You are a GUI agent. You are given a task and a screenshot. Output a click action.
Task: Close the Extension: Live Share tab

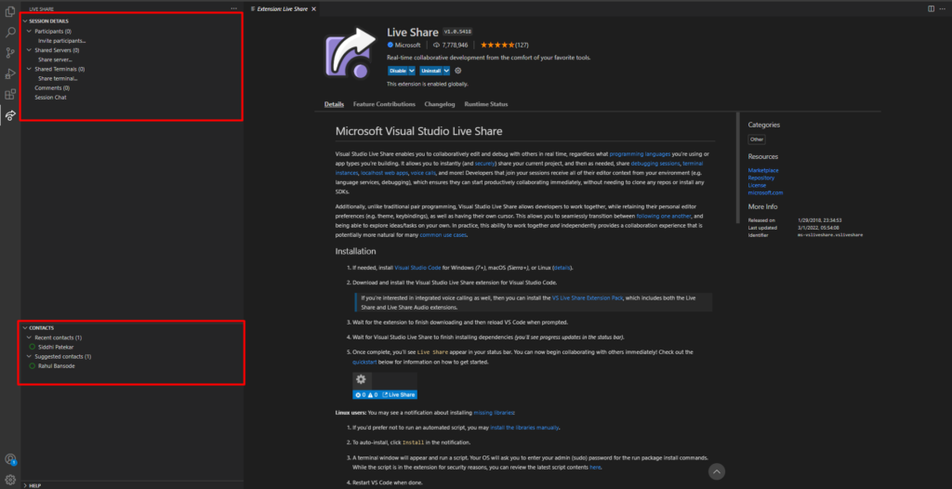point(313,9)
